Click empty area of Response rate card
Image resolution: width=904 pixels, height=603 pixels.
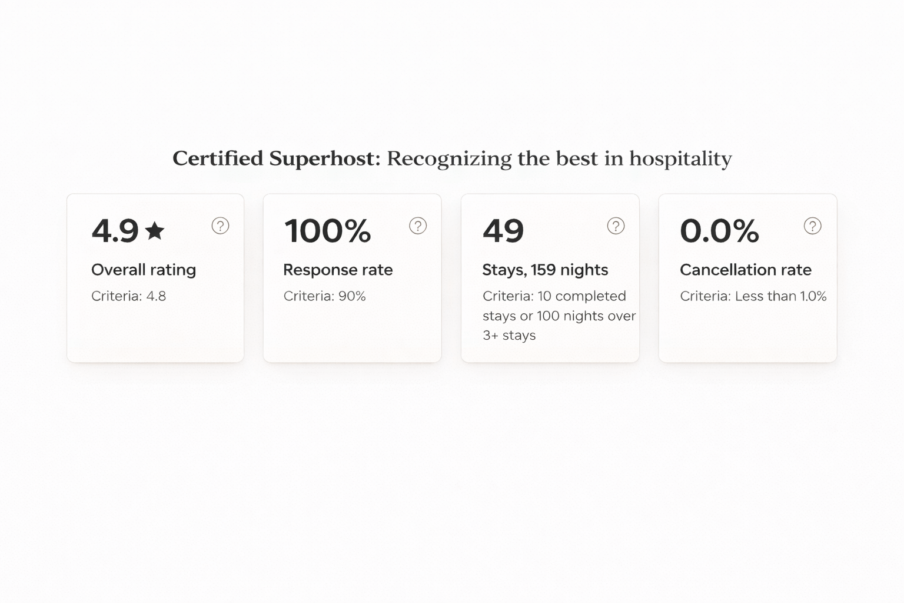[352, 336]
